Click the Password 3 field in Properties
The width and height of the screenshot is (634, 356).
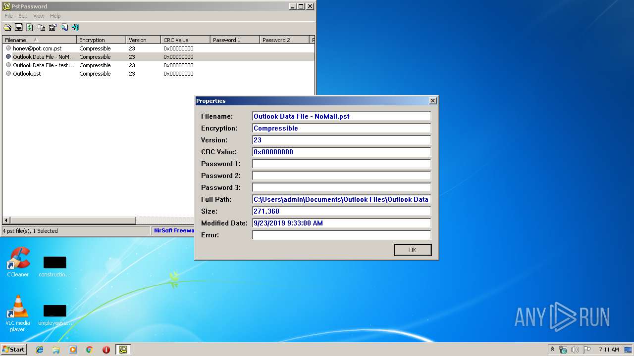click(341, 187)
